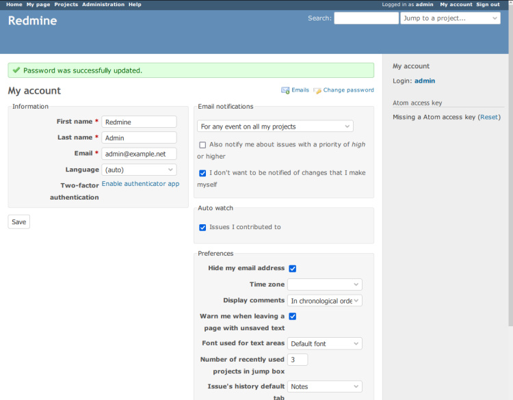Open 'Jump to a project' dropdown
This screenshot has width=513, height=400.
[450, 18]
